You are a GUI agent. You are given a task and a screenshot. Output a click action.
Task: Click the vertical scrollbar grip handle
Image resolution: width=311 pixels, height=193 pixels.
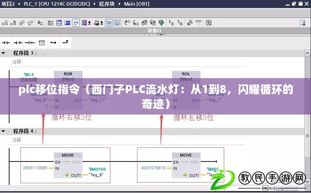pyautogui.click(x=307, y=136)
